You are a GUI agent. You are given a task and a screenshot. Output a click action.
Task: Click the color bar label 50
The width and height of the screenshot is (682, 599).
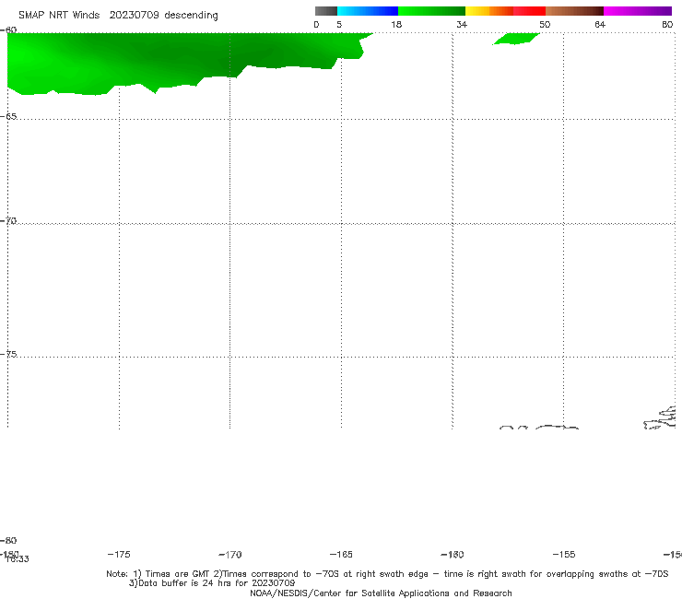point(545,24)
